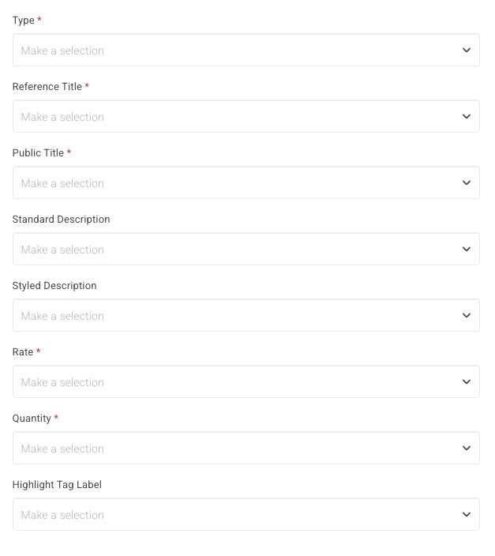Click the "Standard Description" label text

(x=61, y=219)
